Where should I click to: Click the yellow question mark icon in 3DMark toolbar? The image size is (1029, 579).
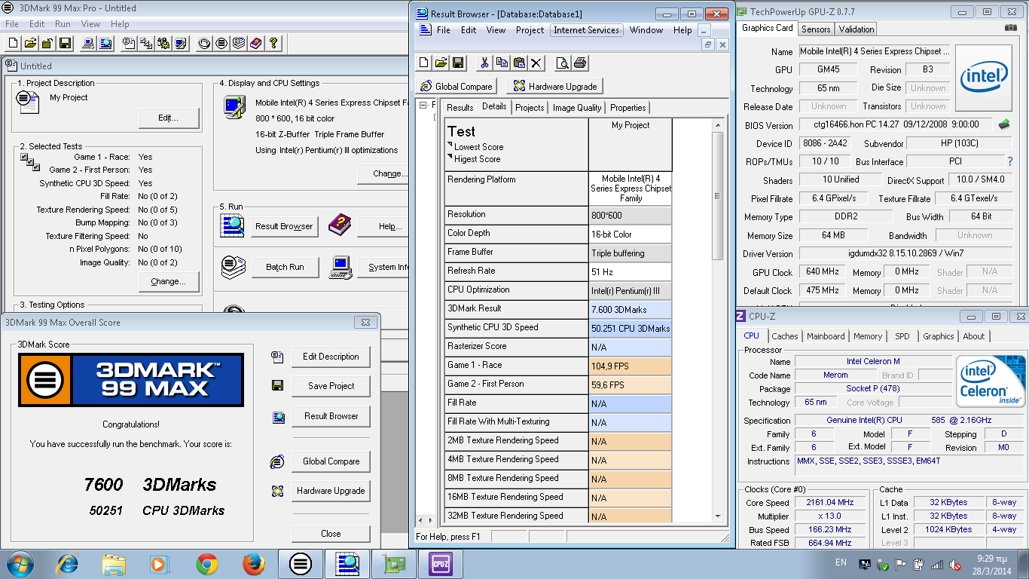click(x=273, y=43)
